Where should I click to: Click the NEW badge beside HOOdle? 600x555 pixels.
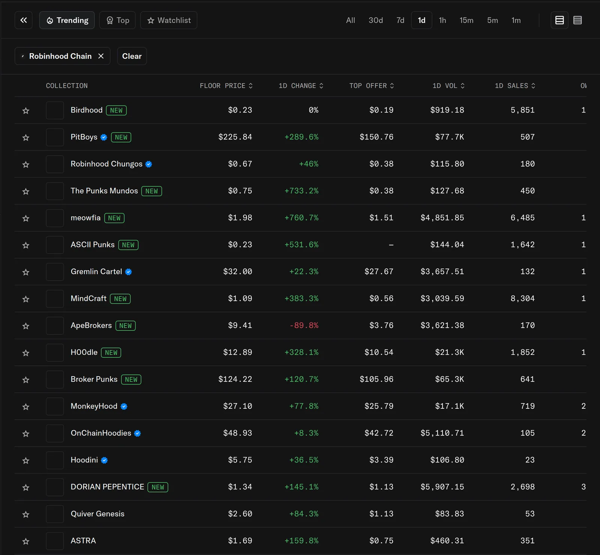[111, 352]
